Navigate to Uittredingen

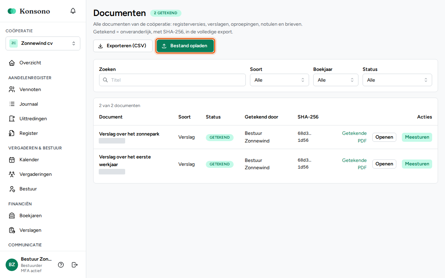pos(43,119)
